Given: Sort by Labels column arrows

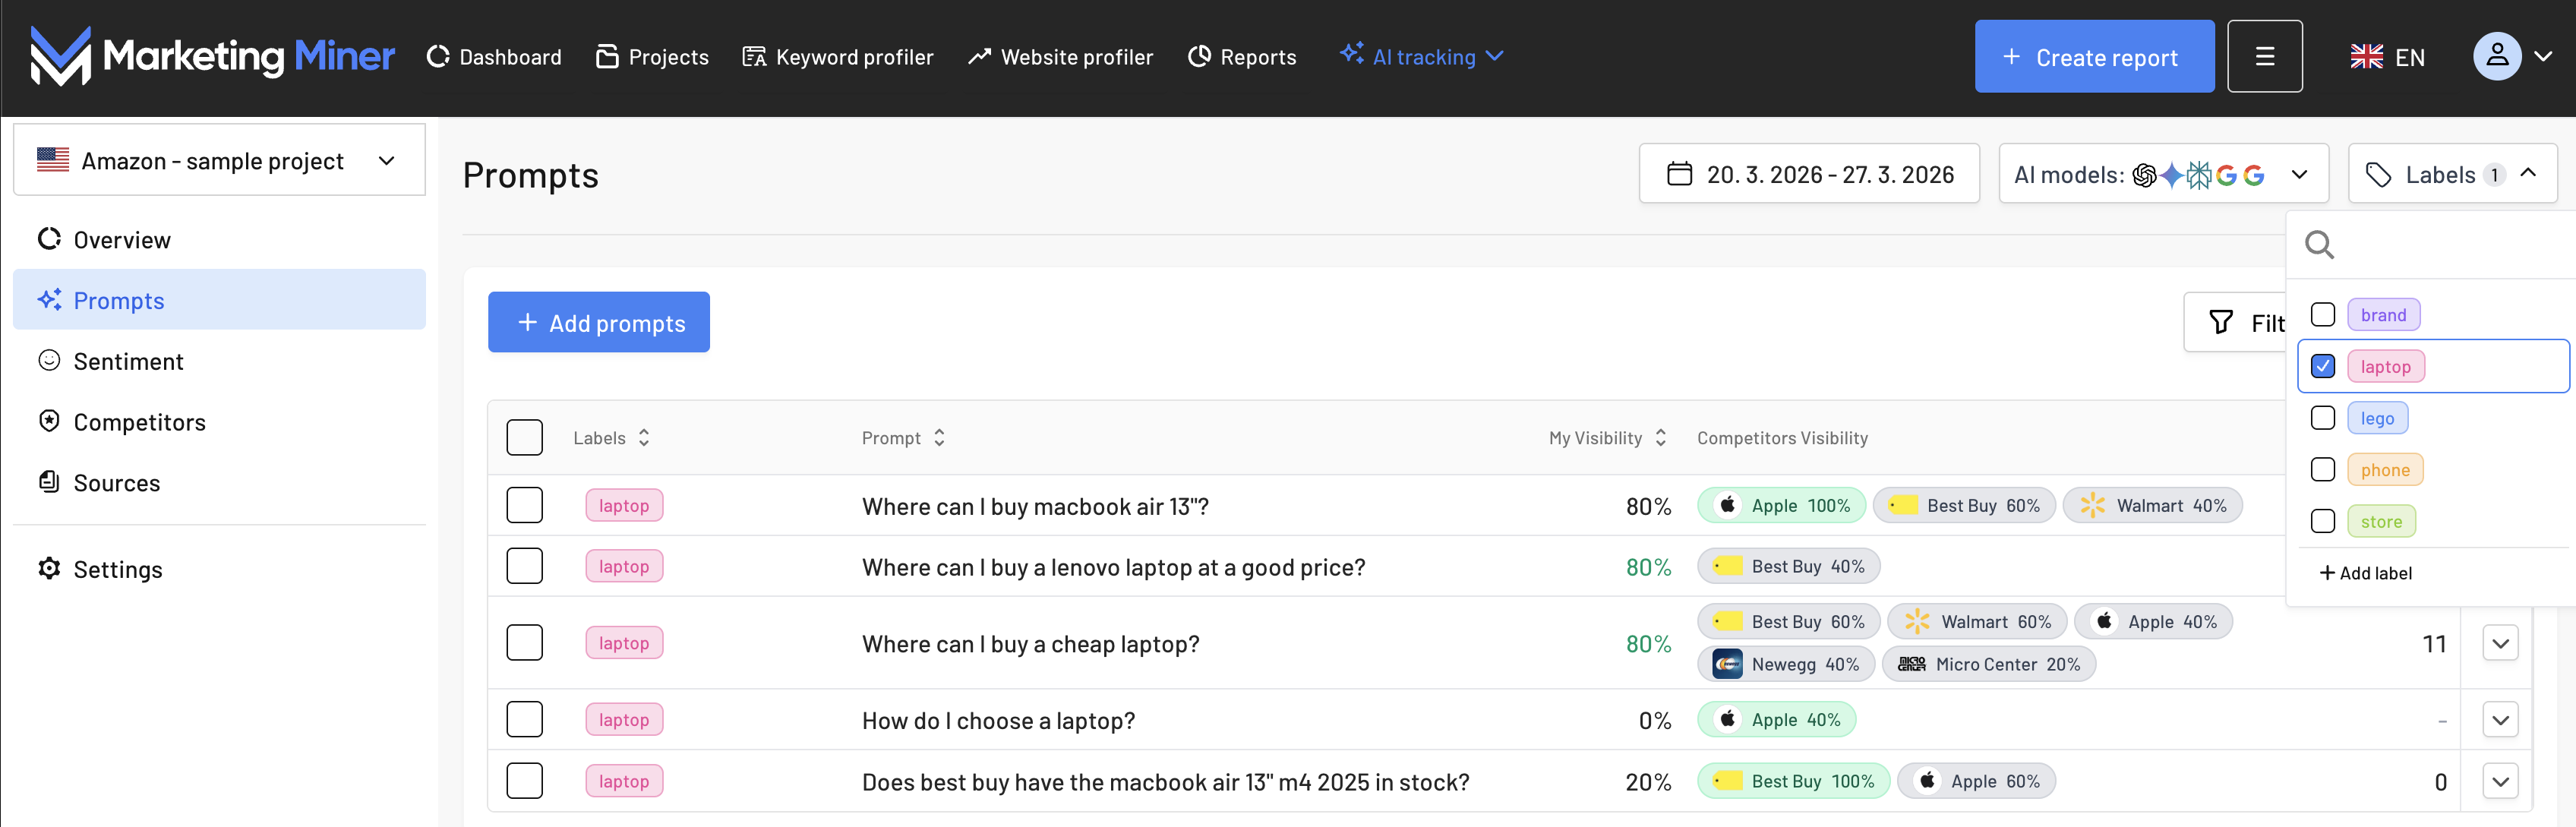Looking at the screenshot, I should (644, 438).
